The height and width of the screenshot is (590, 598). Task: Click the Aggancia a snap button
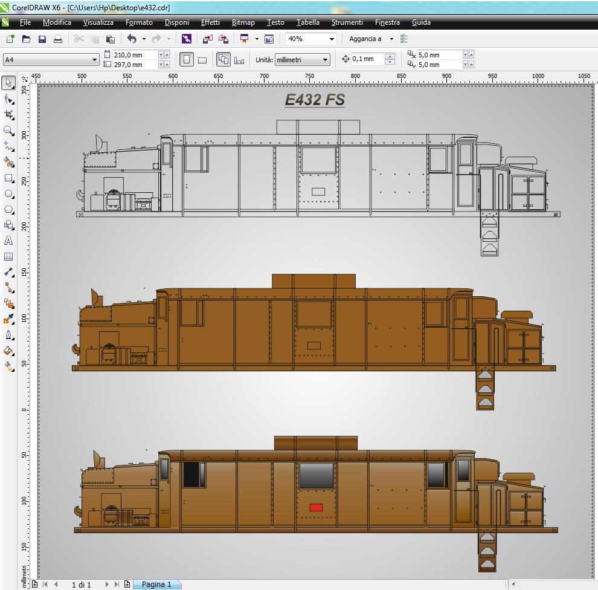[x=365, y=39]
